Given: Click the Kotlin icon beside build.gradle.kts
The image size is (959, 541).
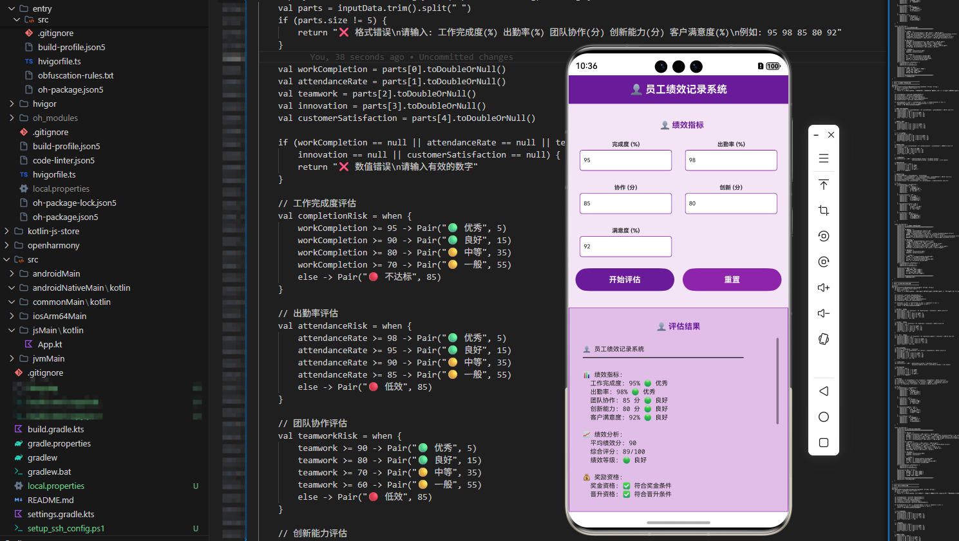Looking at the screenshot, I should (19, 429).
